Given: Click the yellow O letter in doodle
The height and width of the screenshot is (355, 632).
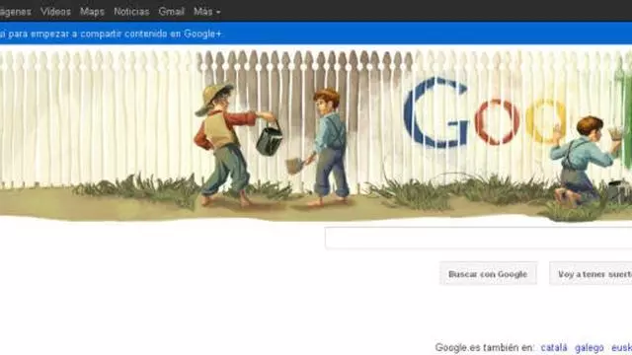Looking at the screenshot, I should (546, 121).
